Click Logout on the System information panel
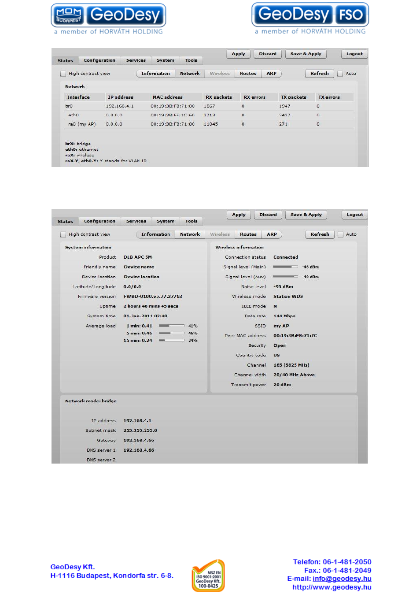420x594 pixels. tap(355, 215)
